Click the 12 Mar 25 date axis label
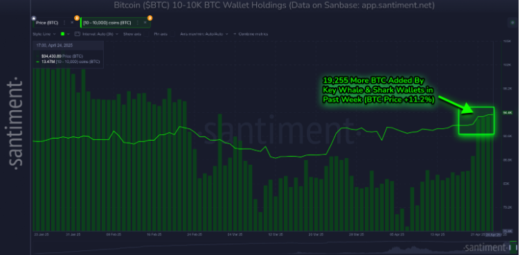Screen dimensions: 520x255 276,234
